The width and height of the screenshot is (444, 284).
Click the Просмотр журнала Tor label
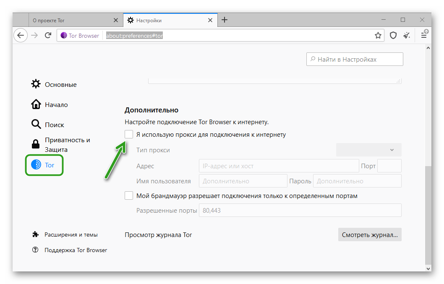(158, 235)
